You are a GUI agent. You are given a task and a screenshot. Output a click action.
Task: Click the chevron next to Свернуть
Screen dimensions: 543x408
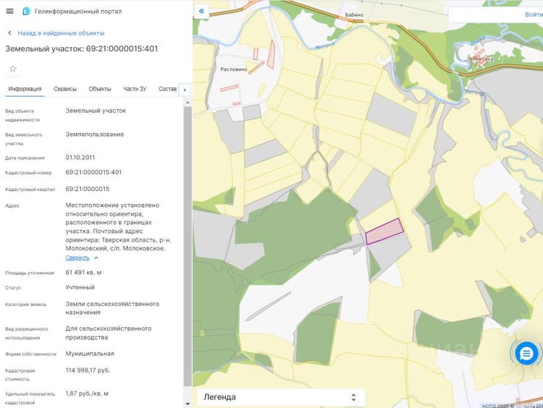[96, 258]
